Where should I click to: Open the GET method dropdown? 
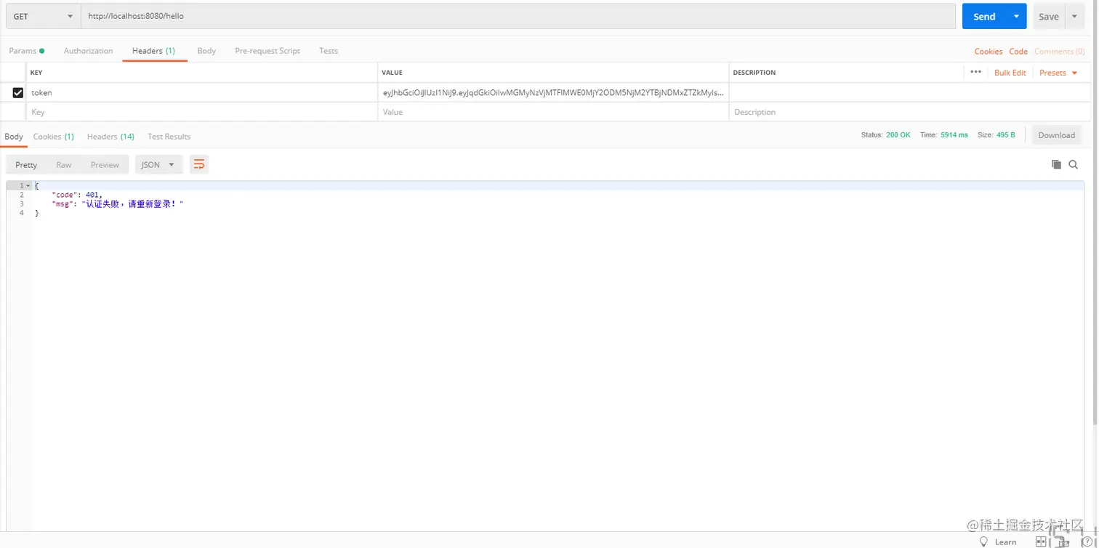[44, 16]
